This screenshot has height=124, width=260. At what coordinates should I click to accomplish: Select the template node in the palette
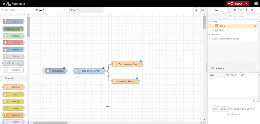tap(13, 115)
